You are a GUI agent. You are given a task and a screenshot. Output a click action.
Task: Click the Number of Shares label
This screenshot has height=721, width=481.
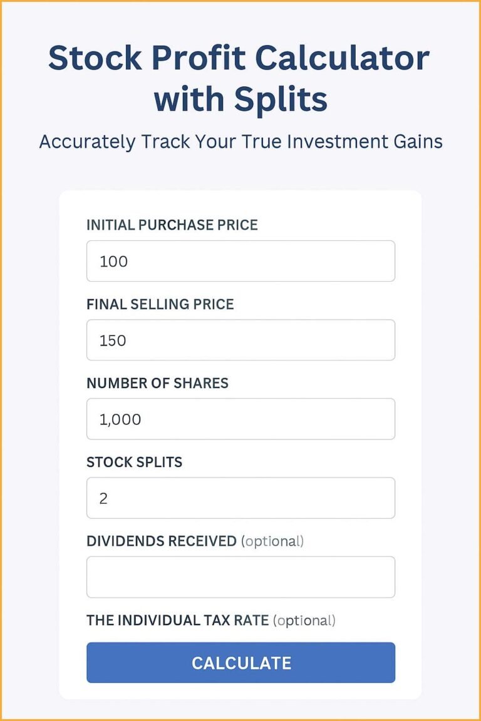coord(157,383)
